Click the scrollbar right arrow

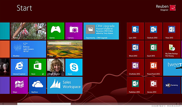point(176,104)
